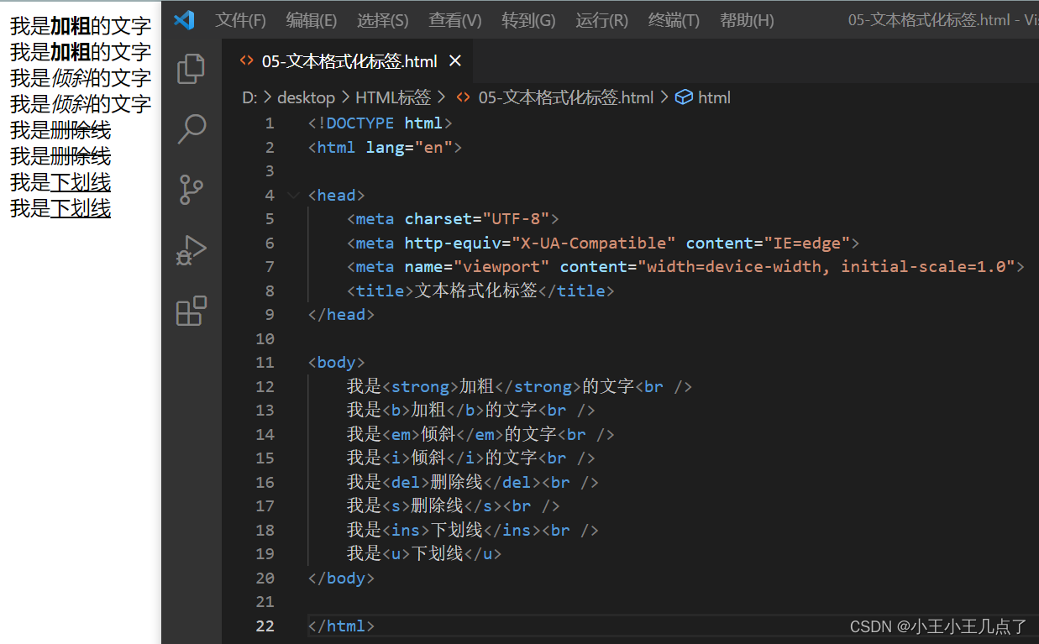Click the closing body tag
The image size is (1039, 644).
pyautogui.click(x=341, y=579)
